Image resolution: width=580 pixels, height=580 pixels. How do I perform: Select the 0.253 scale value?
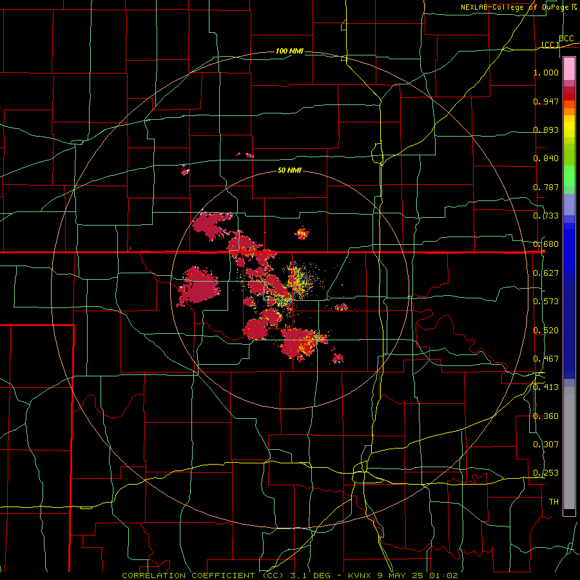[546, 473]
